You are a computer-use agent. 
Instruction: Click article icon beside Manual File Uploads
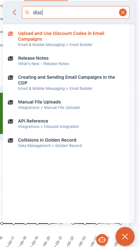[x=10, y=103]
